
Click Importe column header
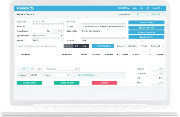159,55
